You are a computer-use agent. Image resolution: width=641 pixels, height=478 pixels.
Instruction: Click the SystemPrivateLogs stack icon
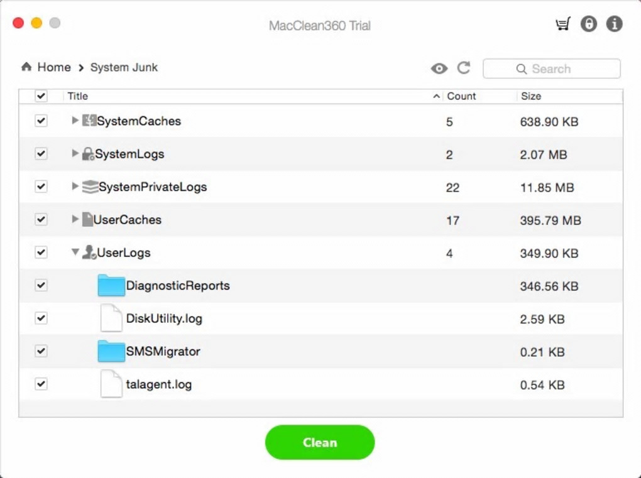(90, 187)
